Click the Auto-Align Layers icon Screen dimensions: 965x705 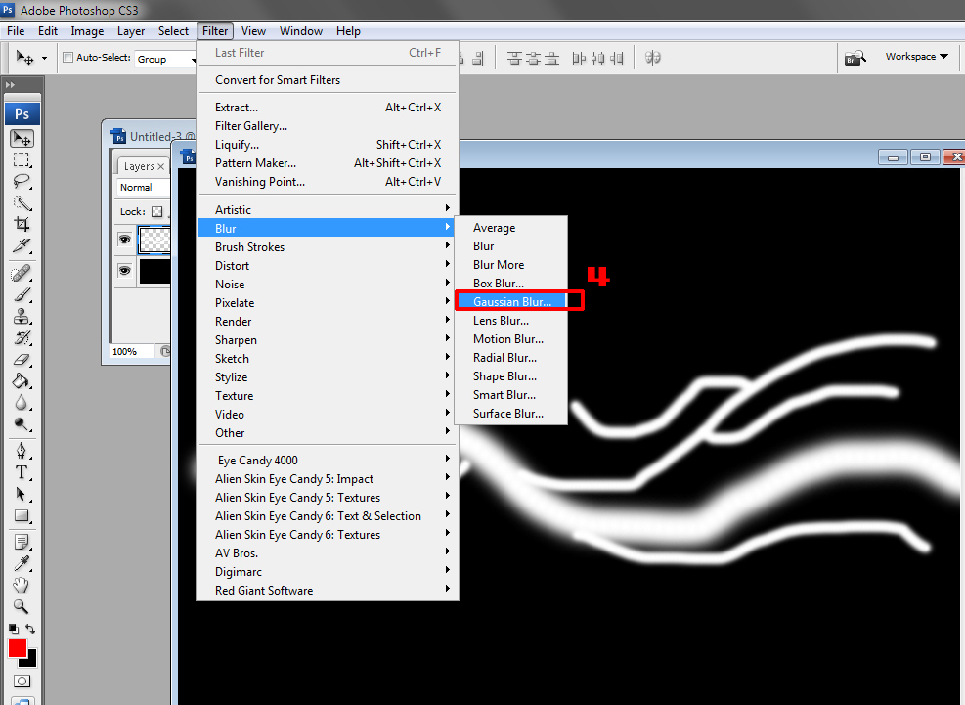pos(652,58)
